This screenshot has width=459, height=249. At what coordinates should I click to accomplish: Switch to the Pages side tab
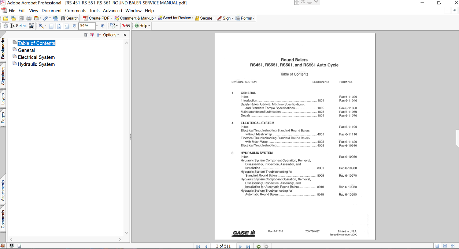pos(3,118)
